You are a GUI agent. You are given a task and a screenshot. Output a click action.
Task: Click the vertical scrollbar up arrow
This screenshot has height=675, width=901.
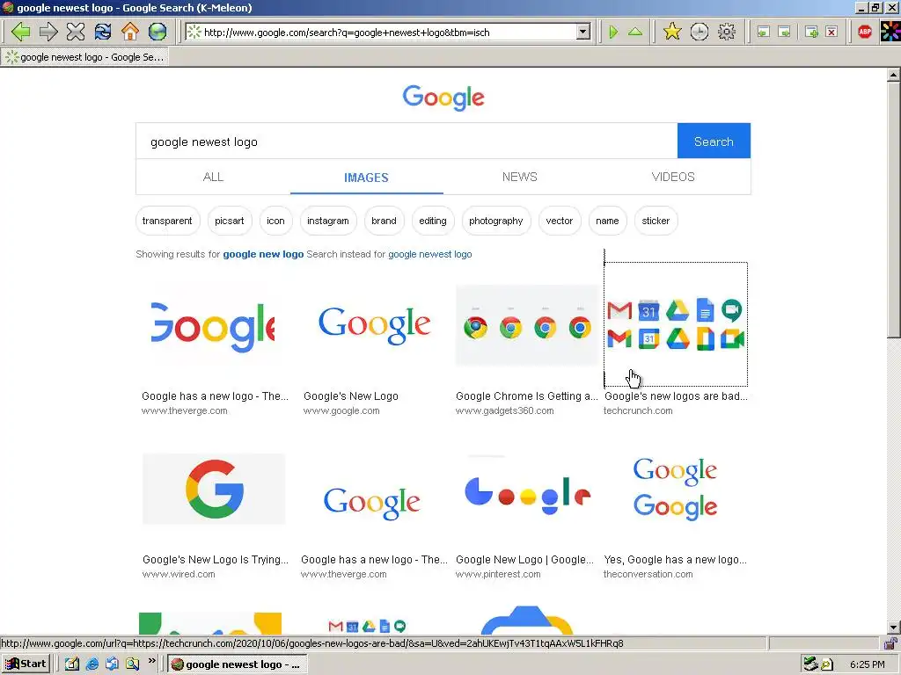[x=894, y=75]
